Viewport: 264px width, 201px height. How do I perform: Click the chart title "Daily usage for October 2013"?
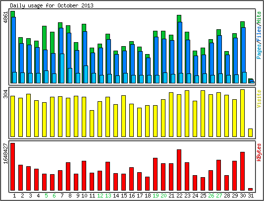pos(52,5)
